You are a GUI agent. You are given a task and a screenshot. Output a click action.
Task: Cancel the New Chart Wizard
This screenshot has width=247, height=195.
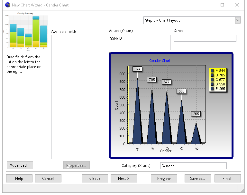(48, 179)
